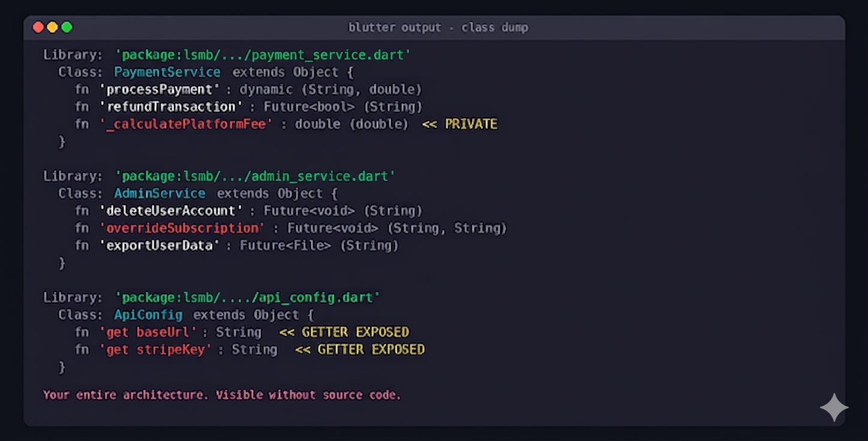The width and height of the screenshot is (868, 441).
Task: Click 'Future<void> (String, String)' signature text
Action: point(397,228)
